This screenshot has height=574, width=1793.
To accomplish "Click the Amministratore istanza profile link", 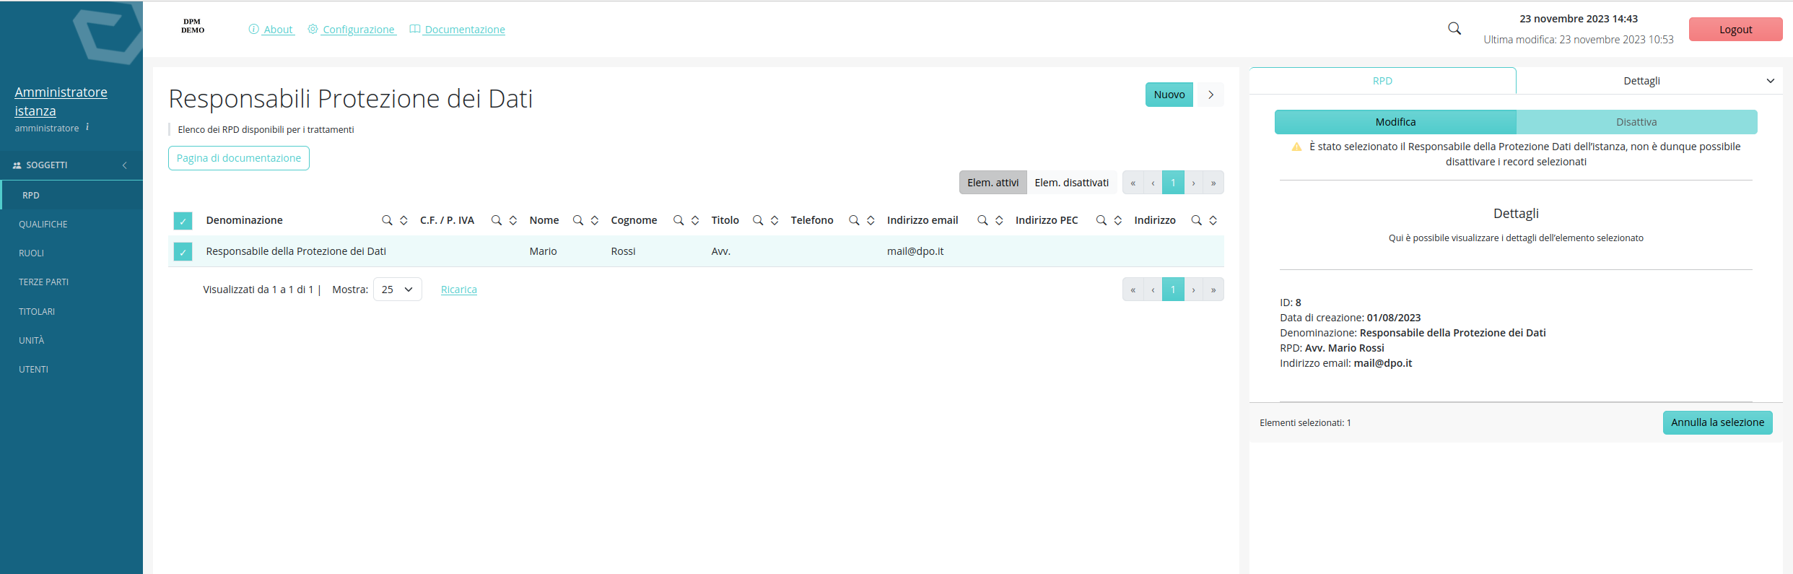I will tap(61, 102).
